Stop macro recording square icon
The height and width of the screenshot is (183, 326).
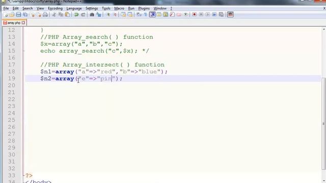(x=201, y=15)
